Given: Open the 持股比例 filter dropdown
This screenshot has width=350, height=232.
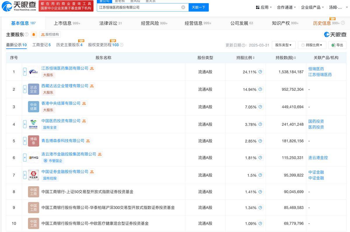Looking at the screenshot, I should (312, 45).
